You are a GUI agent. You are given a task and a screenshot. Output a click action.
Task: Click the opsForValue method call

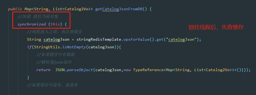[x=135, y=39]
